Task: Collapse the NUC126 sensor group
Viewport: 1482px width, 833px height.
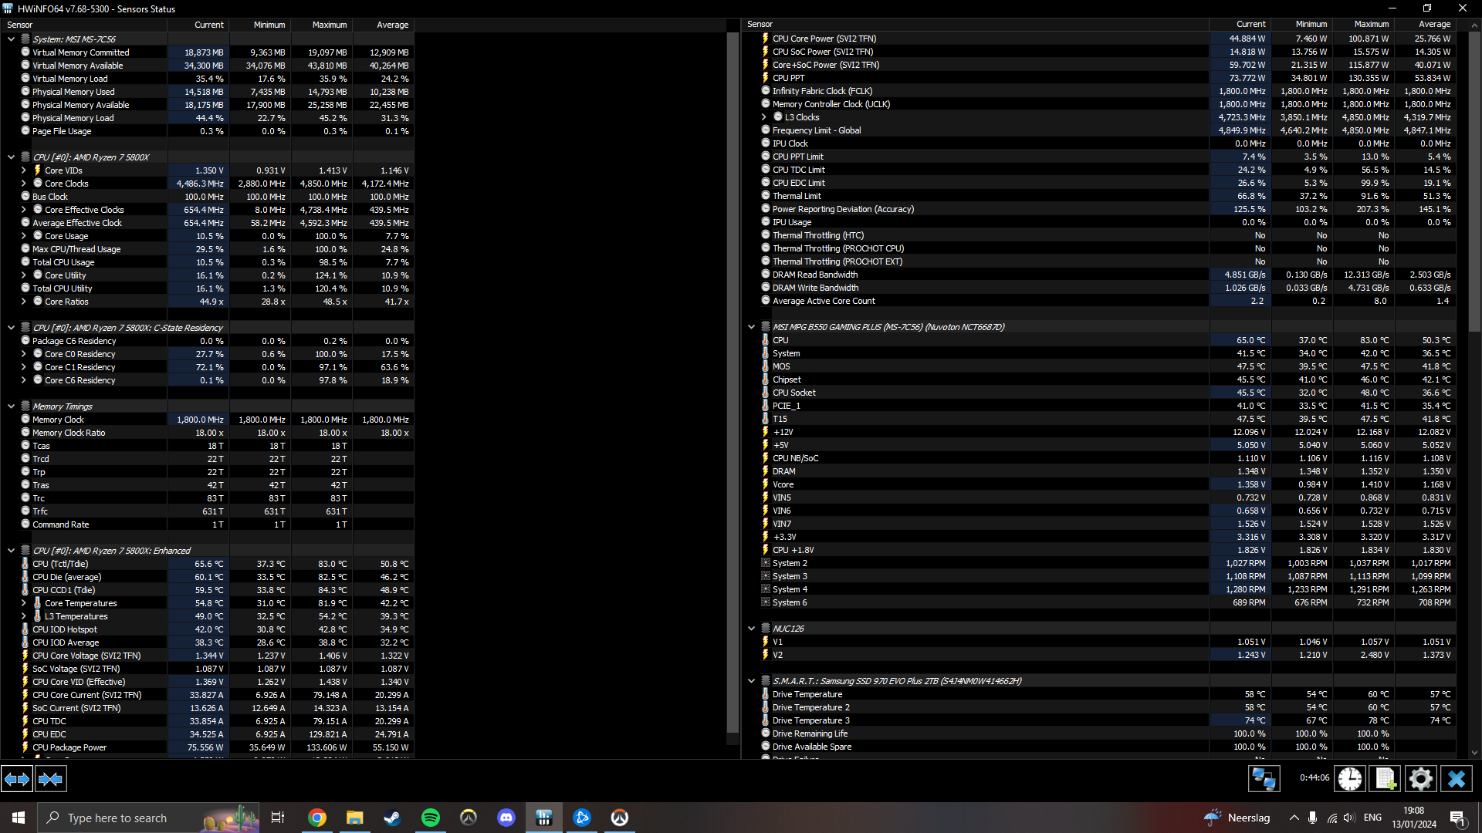Action: pyautogui.click(x=751, y=629)
